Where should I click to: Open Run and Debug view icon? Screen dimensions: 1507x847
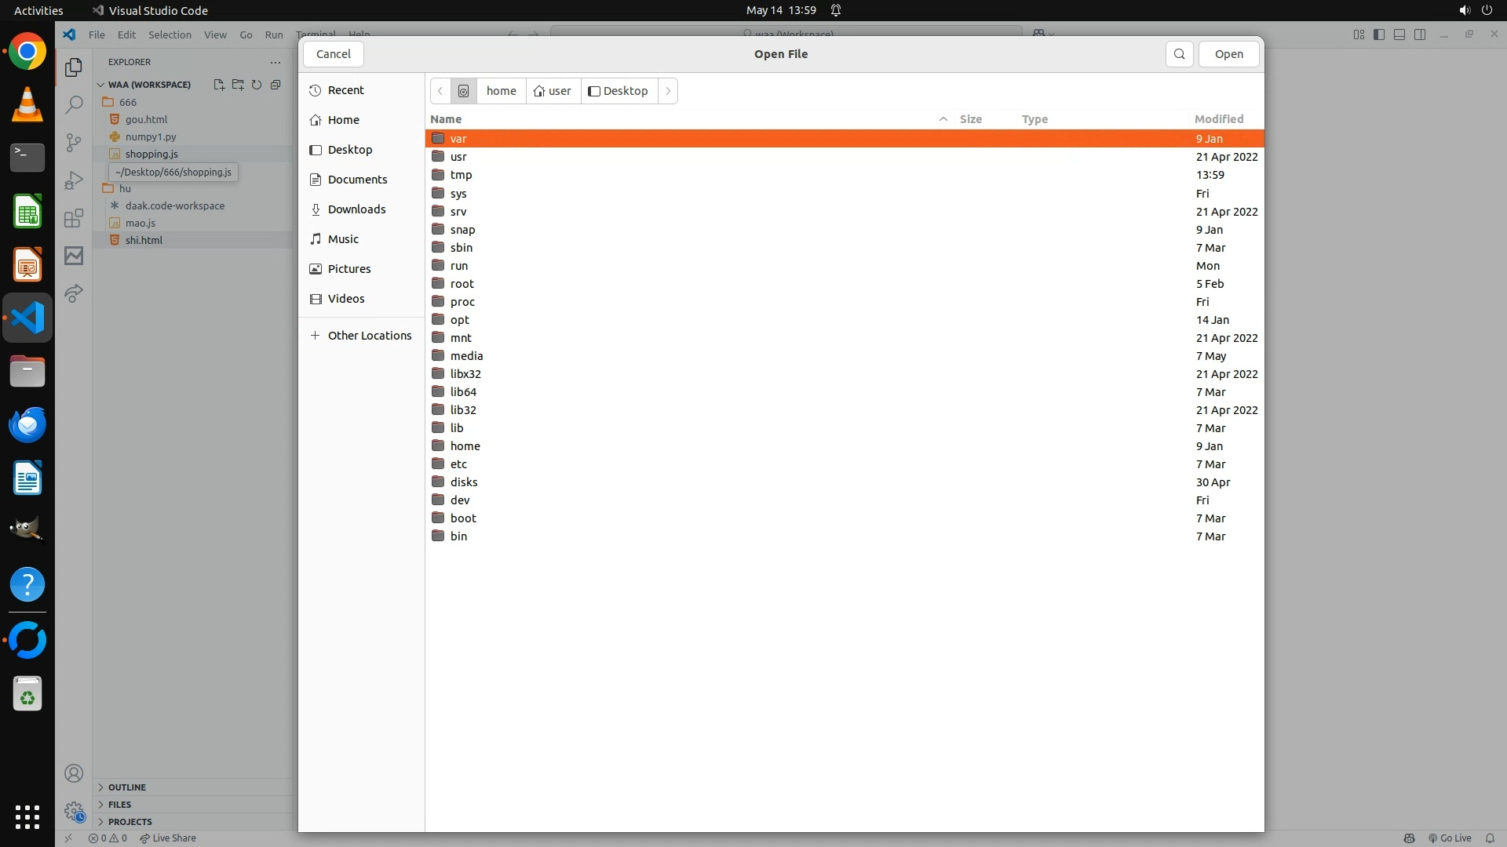pos(74,180)
